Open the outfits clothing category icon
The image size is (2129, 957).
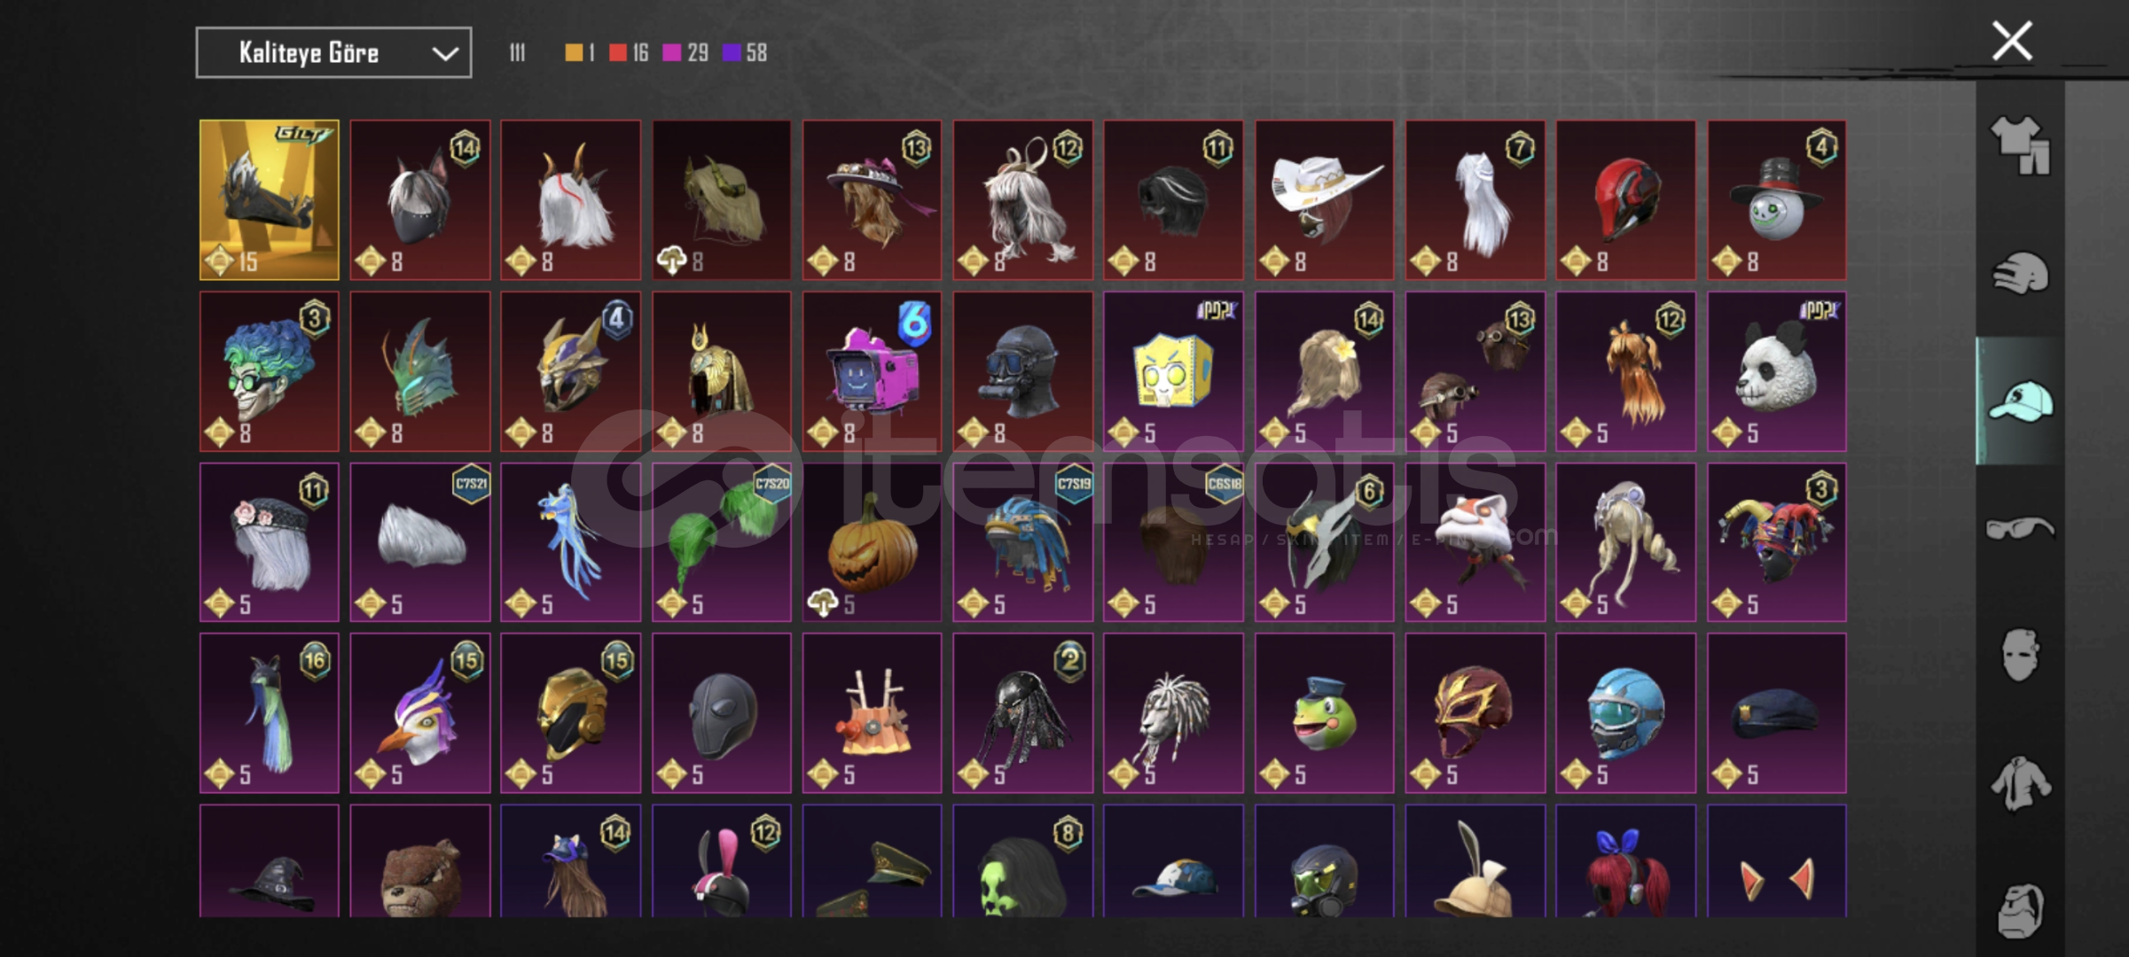click(2020, 144)
